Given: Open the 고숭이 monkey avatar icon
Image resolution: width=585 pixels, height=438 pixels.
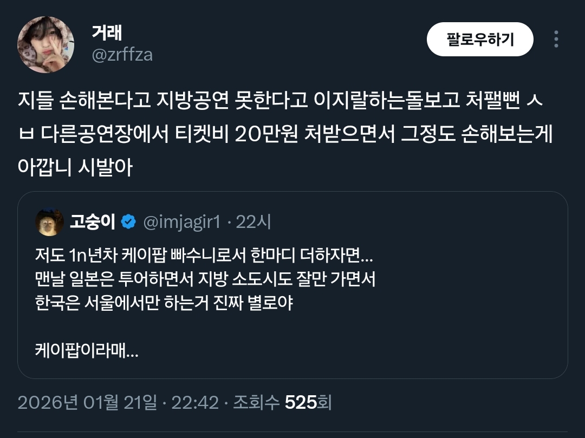Looking at the screenshot, I should click(50, 222).
